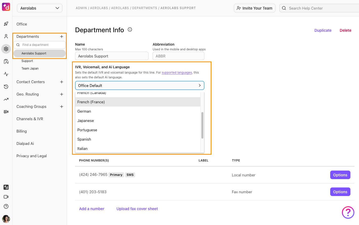Open the supported languages link
Screen dimensions: 359x225
click(177, 73)
